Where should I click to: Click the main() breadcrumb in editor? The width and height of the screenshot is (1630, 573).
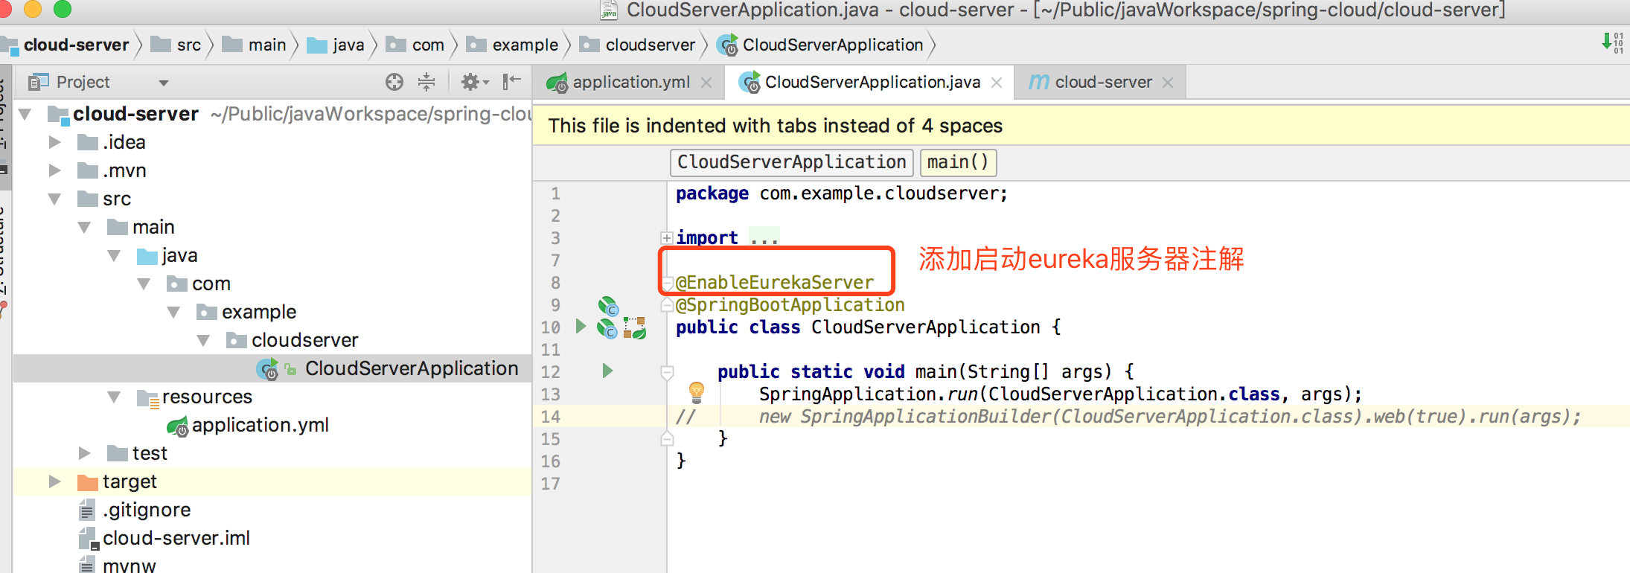coord(958,162)
